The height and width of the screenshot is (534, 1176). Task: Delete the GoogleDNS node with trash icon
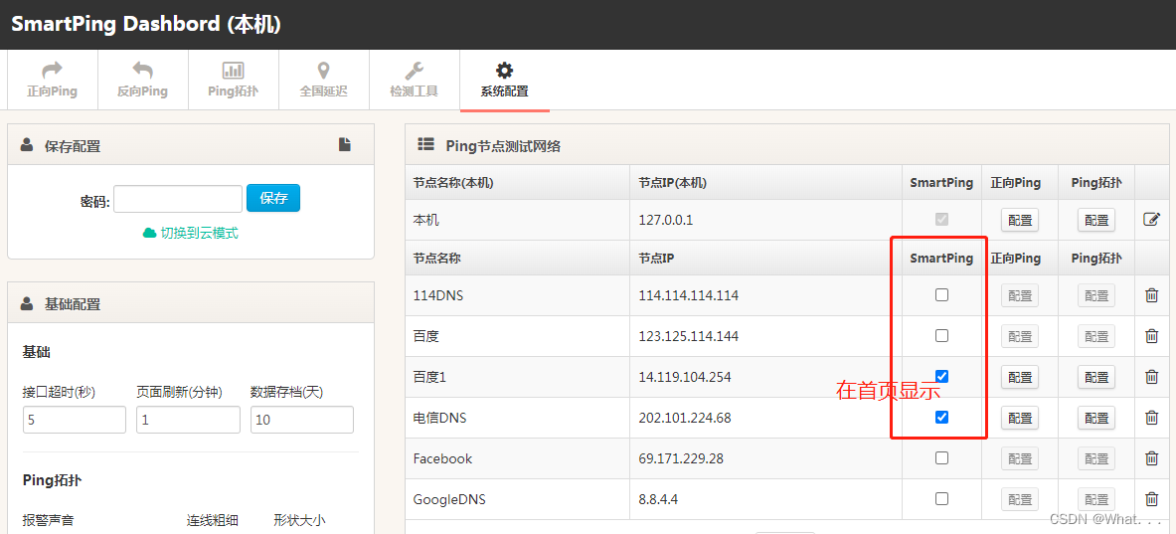pos(1152,498)
